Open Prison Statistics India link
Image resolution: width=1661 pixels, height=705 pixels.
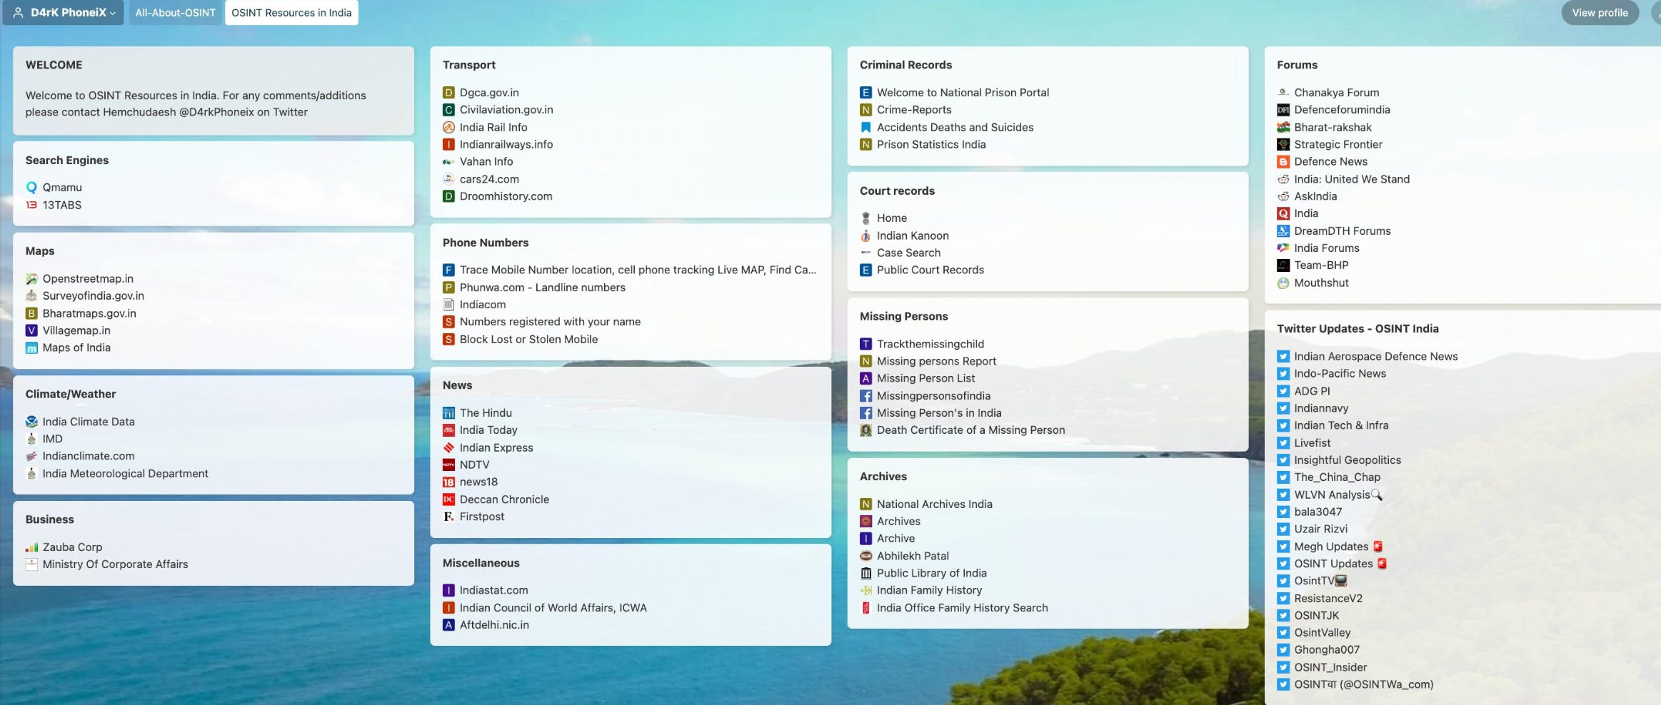point(931,144)
